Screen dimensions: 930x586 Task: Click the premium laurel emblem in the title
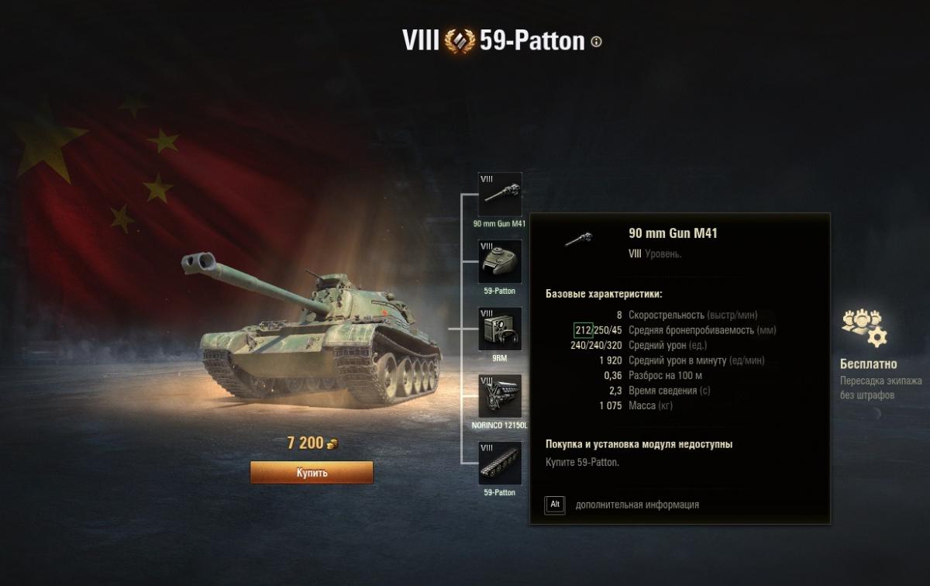[x=459, y=40]
